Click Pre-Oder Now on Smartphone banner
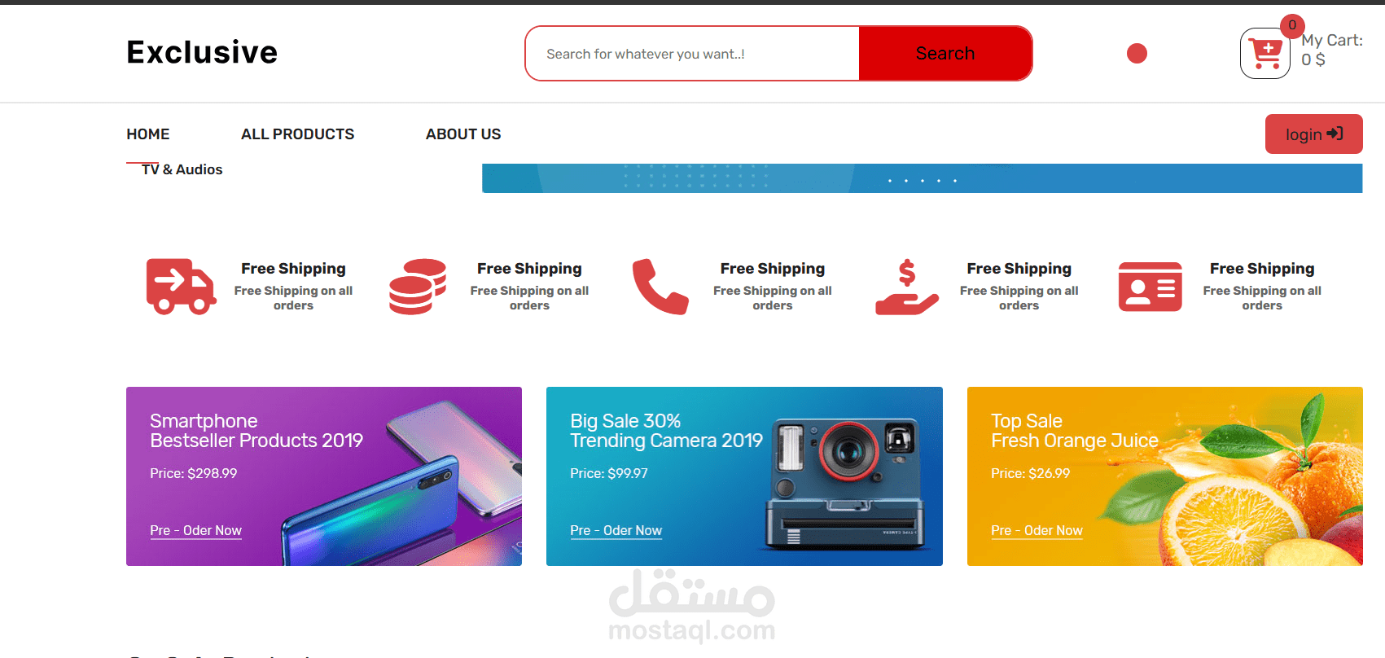This screenshot has height=658, width=1385. click(196, 531)
